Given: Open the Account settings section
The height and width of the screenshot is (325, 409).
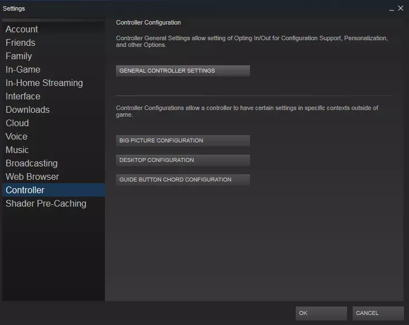Looking at the screenshot, I should click(54, 29).
